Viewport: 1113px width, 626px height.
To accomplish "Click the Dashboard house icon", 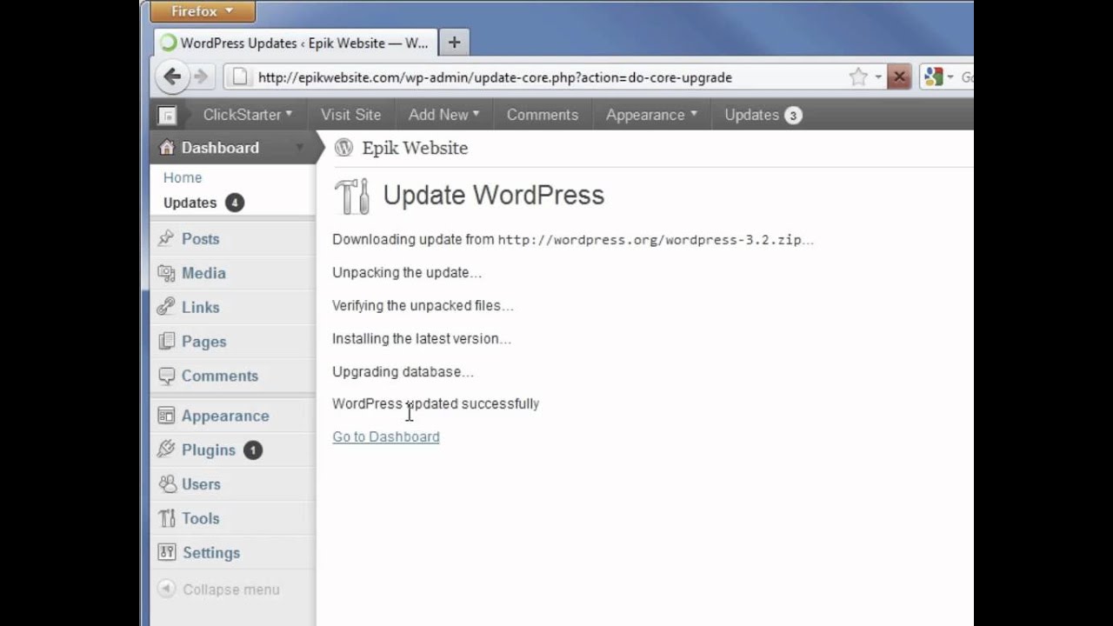I will (x=166, y=148).
